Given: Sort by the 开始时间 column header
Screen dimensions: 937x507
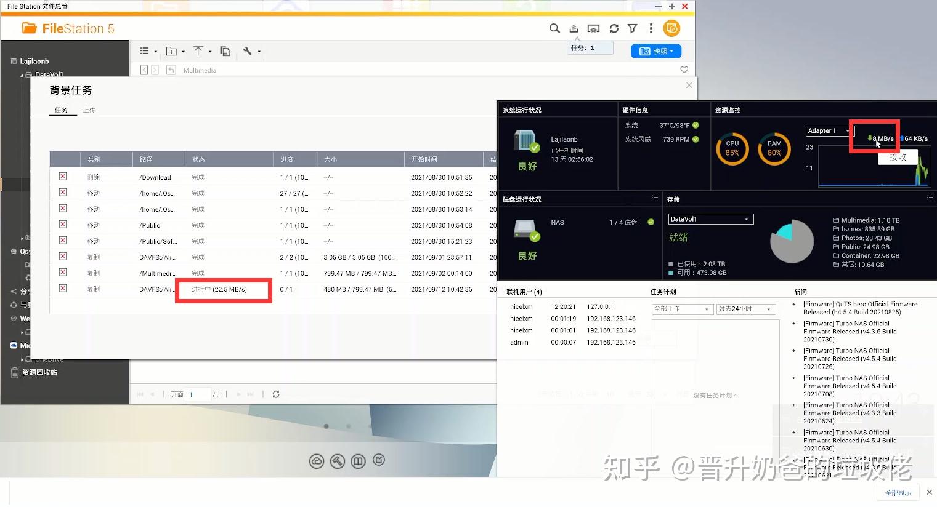Looking at the screenshot, I should (444, 159).
